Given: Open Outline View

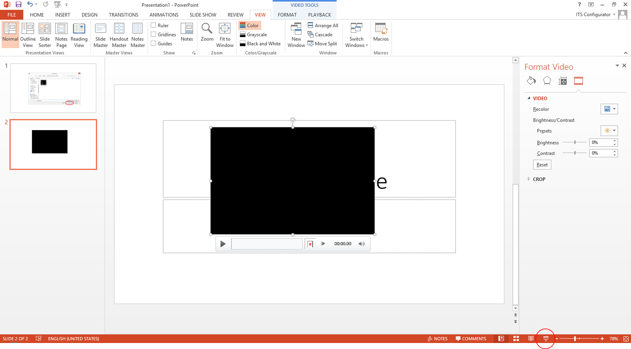Looking at the screenshot, I should point(28,35).
